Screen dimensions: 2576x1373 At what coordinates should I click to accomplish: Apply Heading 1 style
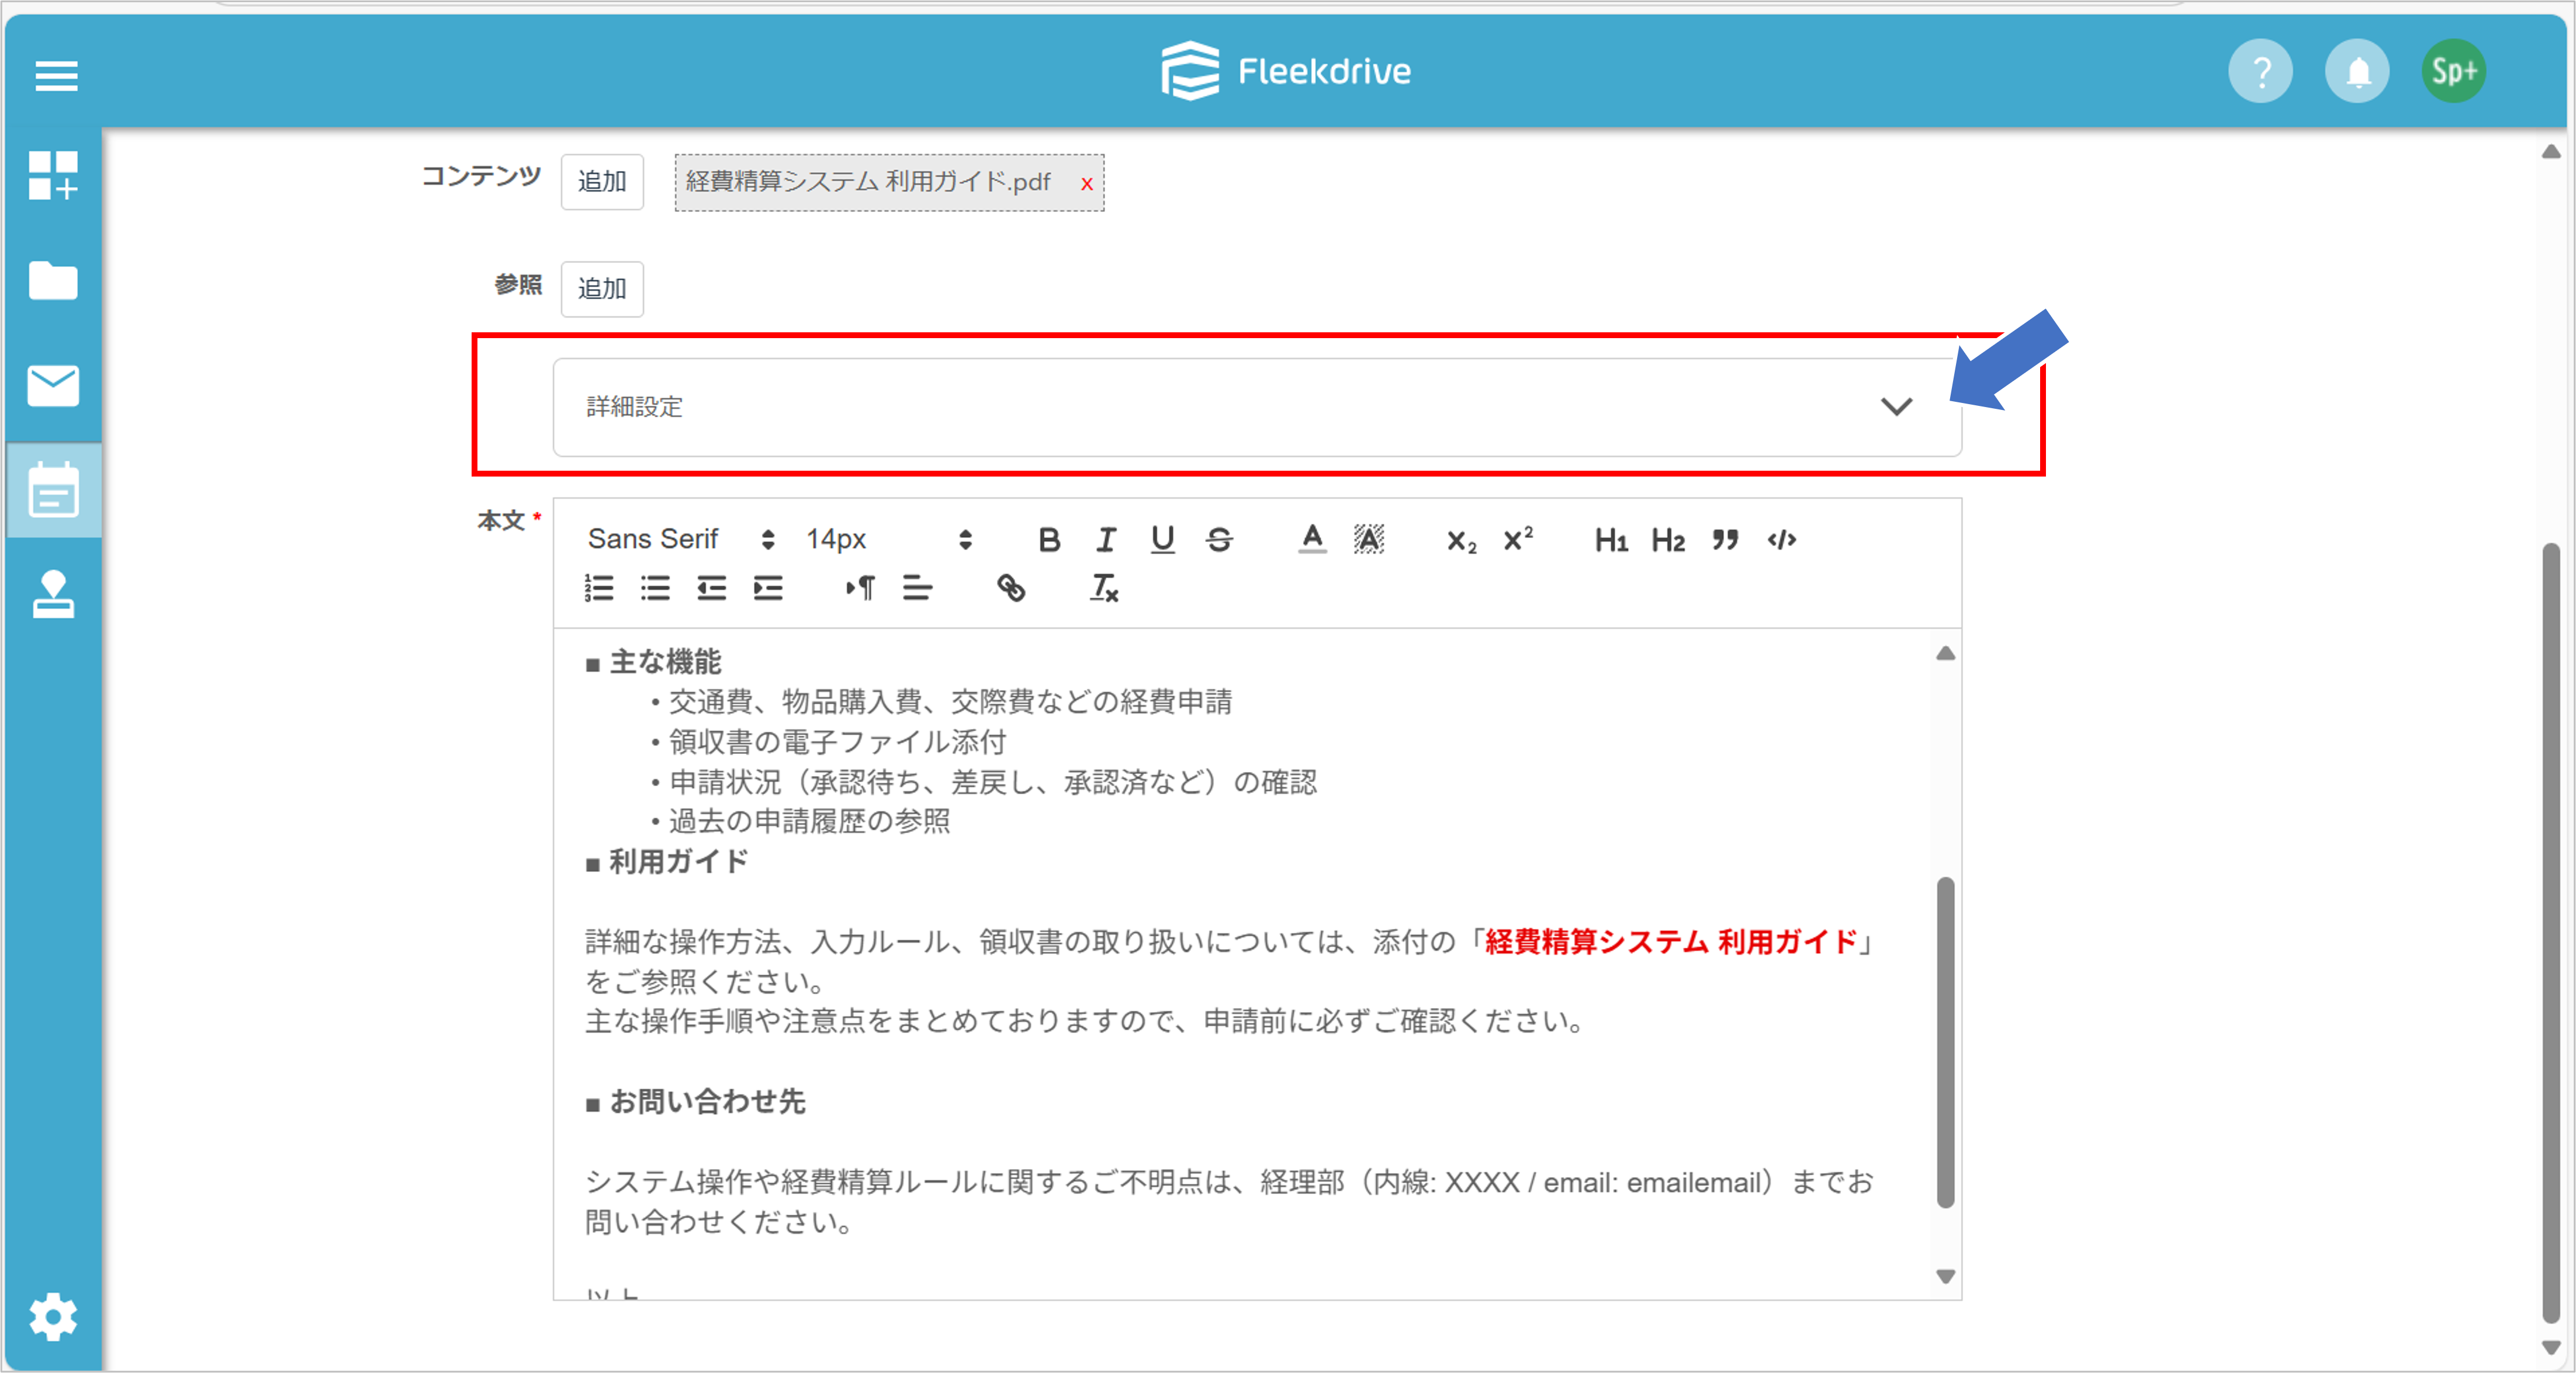[x=1611, y=541]
